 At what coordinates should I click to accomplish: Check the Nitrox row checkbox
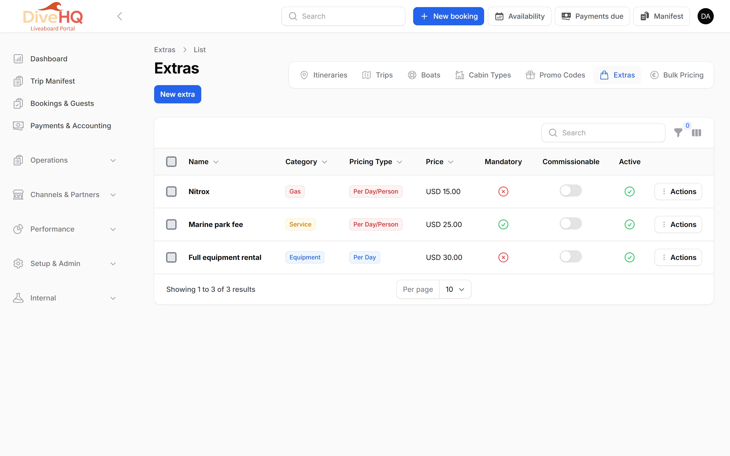pos(171,192)
